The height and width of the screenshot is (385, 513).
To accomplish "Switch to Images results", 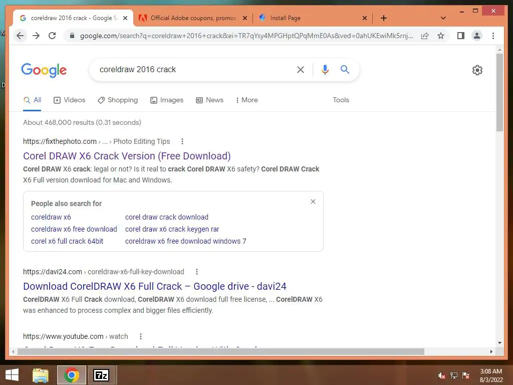I will click(166, 100).
